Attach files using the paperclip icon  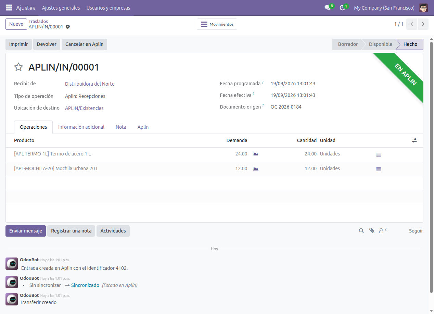[372, 231]
